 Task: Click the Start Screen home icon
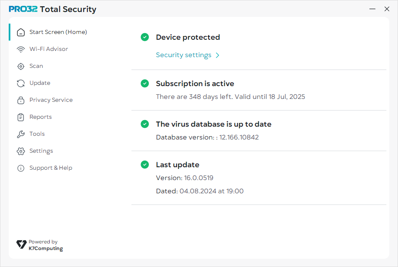[21, 32]
